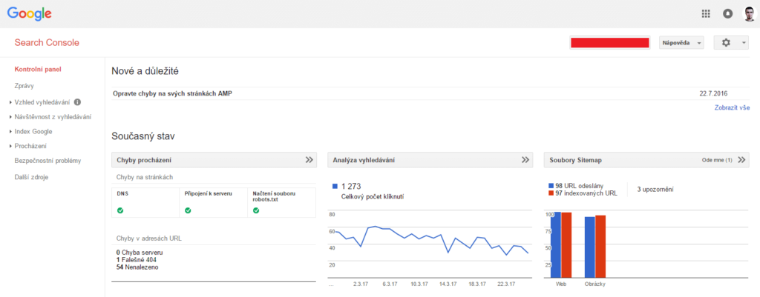
Task: Click robots.txt green check icon
Action: coord(256,210)
